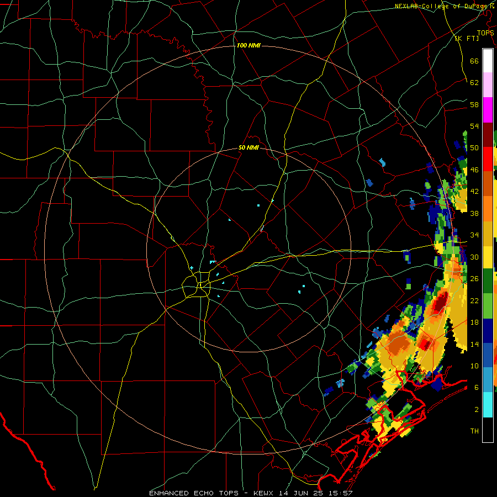Point at the '34' legend value
Viewport: 497px width, 497px height.
(x=474, y=235)
